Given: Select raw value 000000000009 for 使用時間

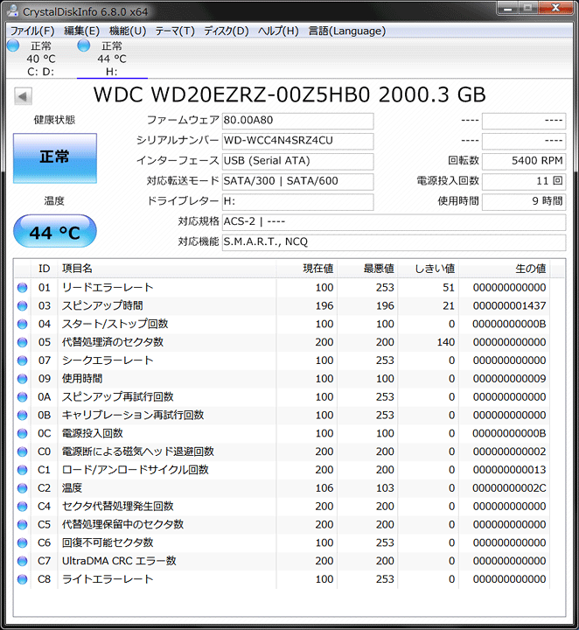Looking at the screenshot, I should click(x=509, y=379).
